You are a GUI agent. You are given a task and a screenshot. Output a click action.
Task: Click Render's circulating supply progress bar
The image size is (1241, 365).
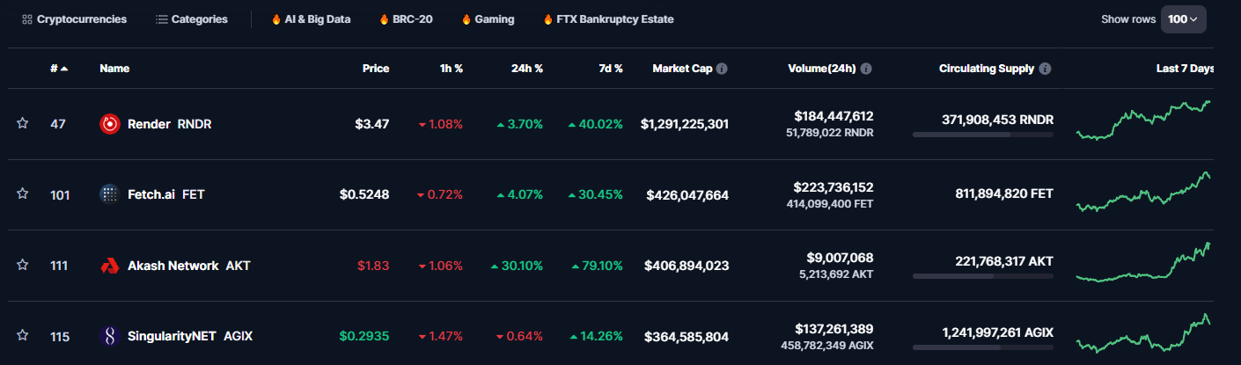pyautogui.click(x=982, y=135)
